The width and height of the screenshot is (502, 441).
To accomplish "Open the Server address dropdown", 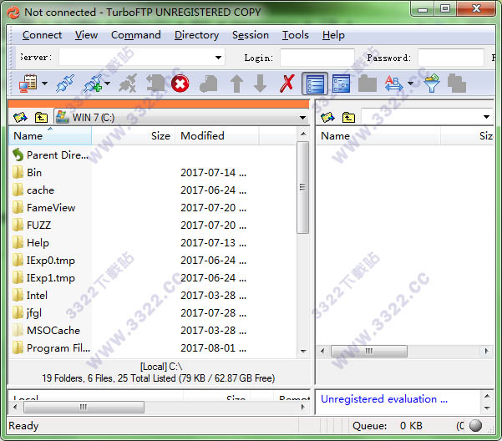I will [x=218, y=58].
